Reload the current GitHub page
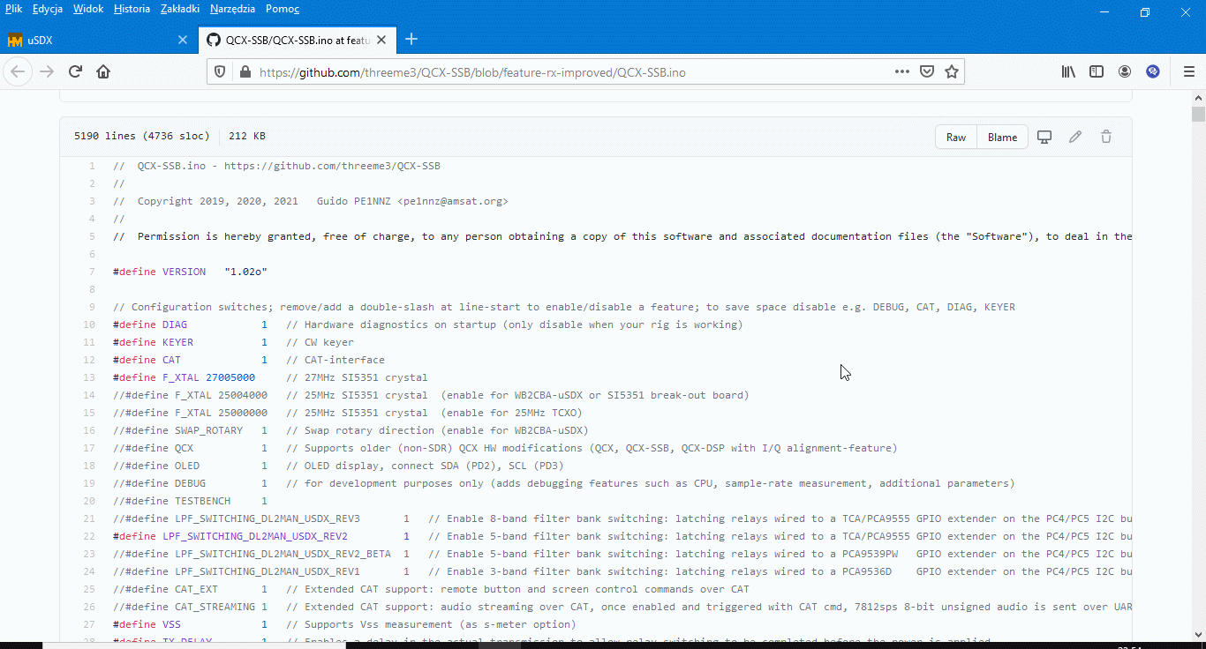The height and width of the screenshot is (649, 1206). point(76,72)
